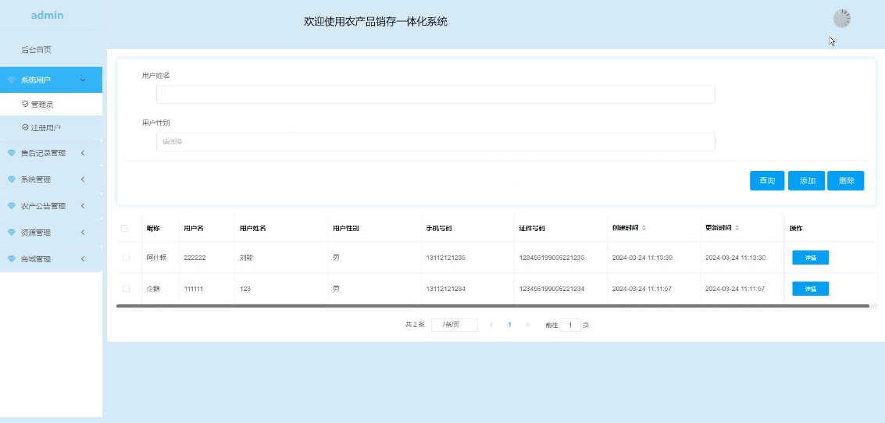Go to previous page with left arrow
Screen dimensions: 885x423
coord(491,325)
